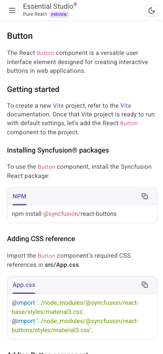Click the npm install command text
The image size is (163, 354).
pos(64,214)
